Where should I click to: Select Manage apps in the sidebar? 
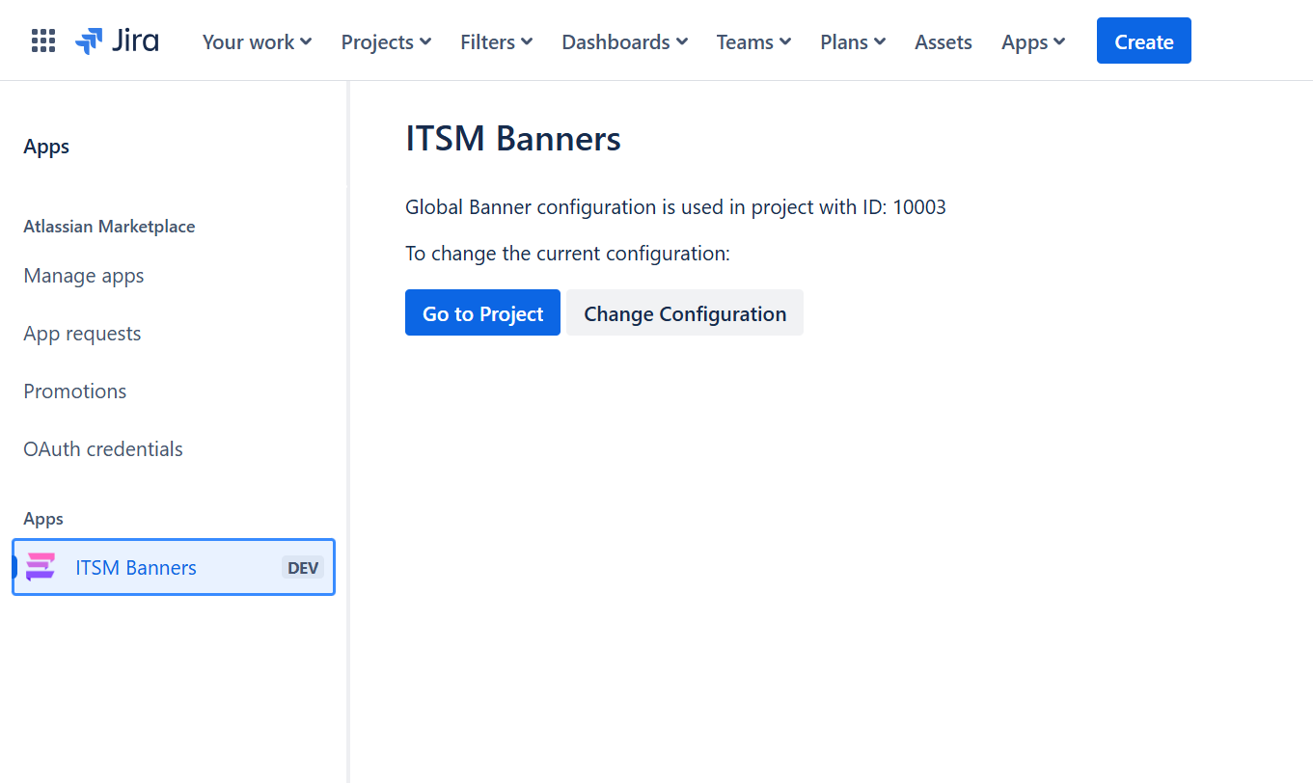point(83,276)
